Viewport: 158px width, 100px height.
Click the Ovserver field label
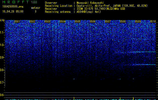coord(51,3)
